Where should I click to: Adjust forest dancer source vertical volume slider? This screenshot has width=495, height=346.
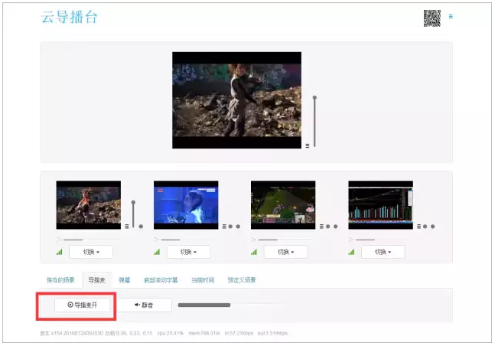(133, 214)
